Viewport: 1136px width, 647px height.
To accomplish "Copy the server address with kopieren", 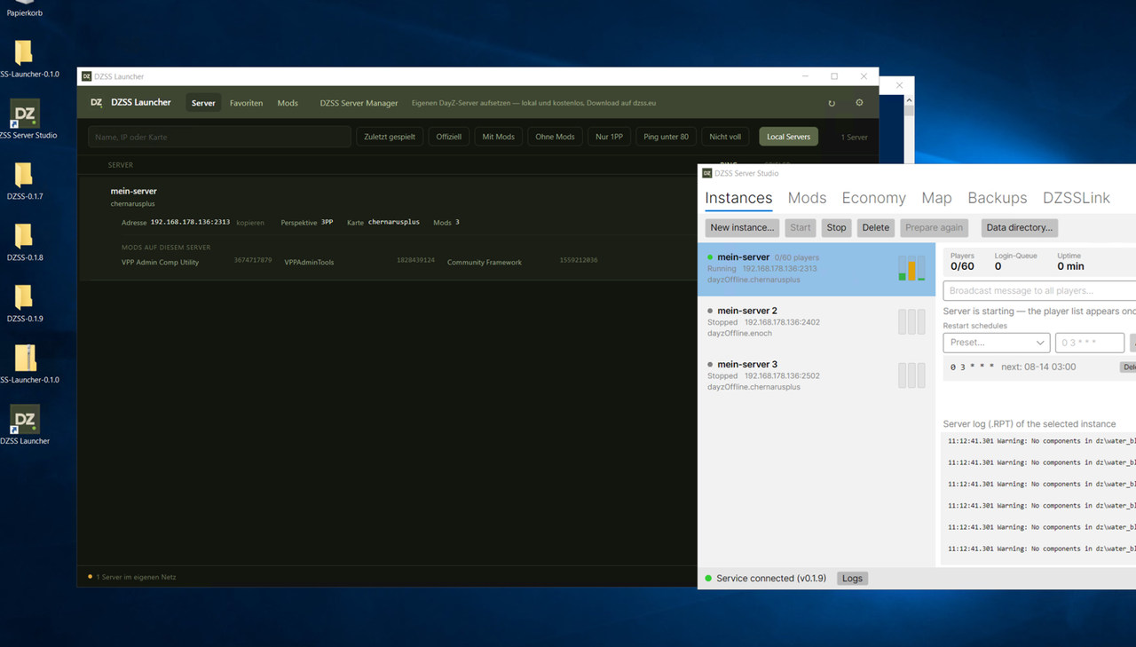I will (x=250, y=223).
